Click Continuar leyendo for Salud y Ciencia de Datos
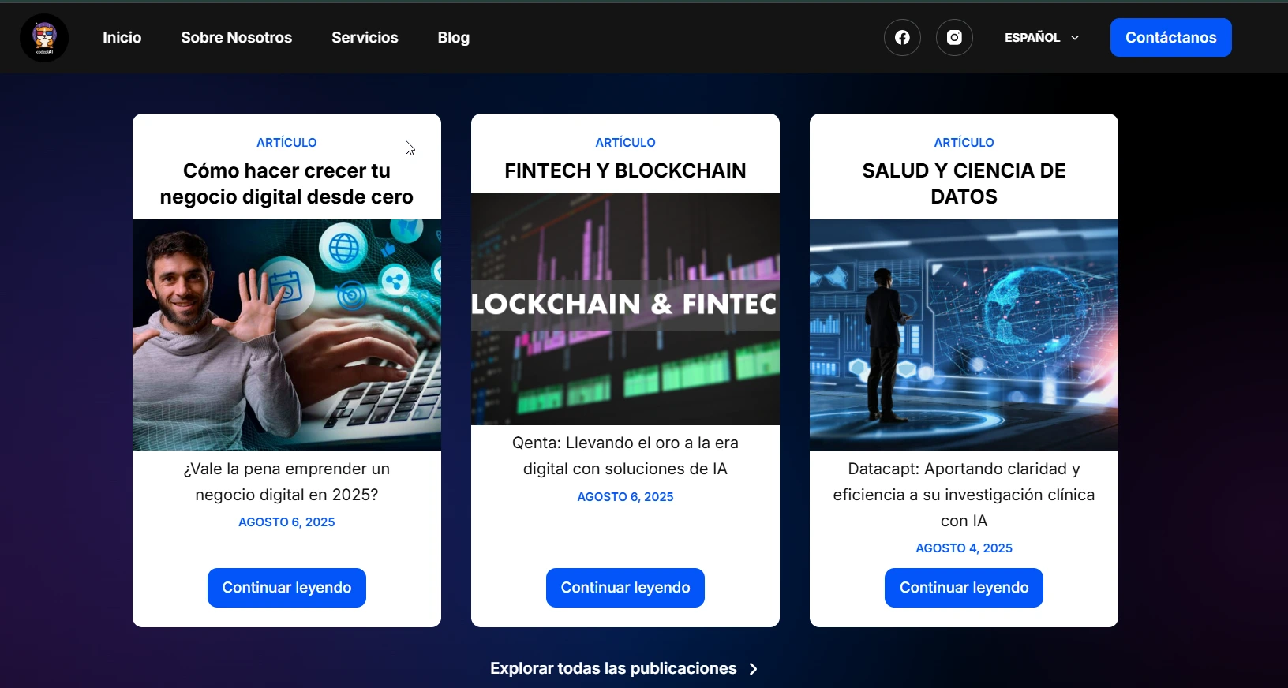Screen dimensions: 1288x688 pyautogui.click(x=964, y=588)
